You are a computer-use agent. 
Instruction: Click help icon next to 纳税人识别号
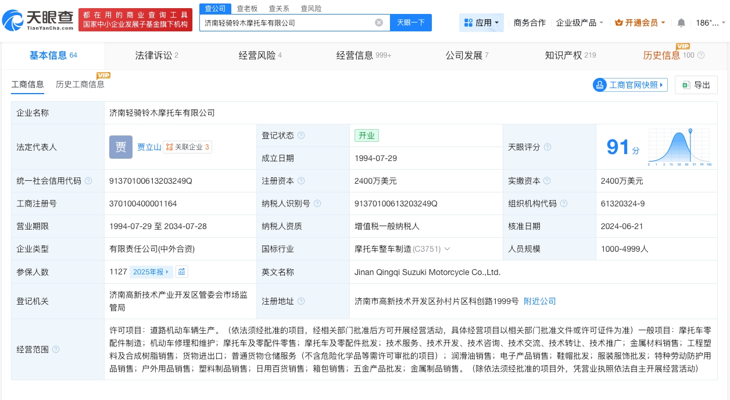point(317,203)
